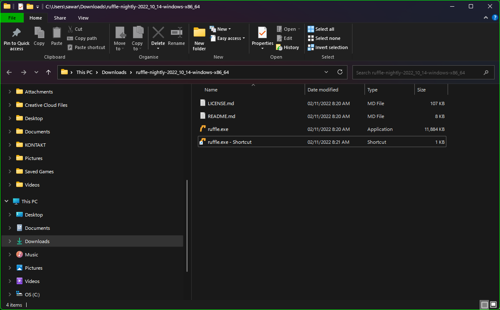This screenshot has height=310, width=500.
Task: Click the Properties checkmark icon
Action: click(x=262, y=33)
